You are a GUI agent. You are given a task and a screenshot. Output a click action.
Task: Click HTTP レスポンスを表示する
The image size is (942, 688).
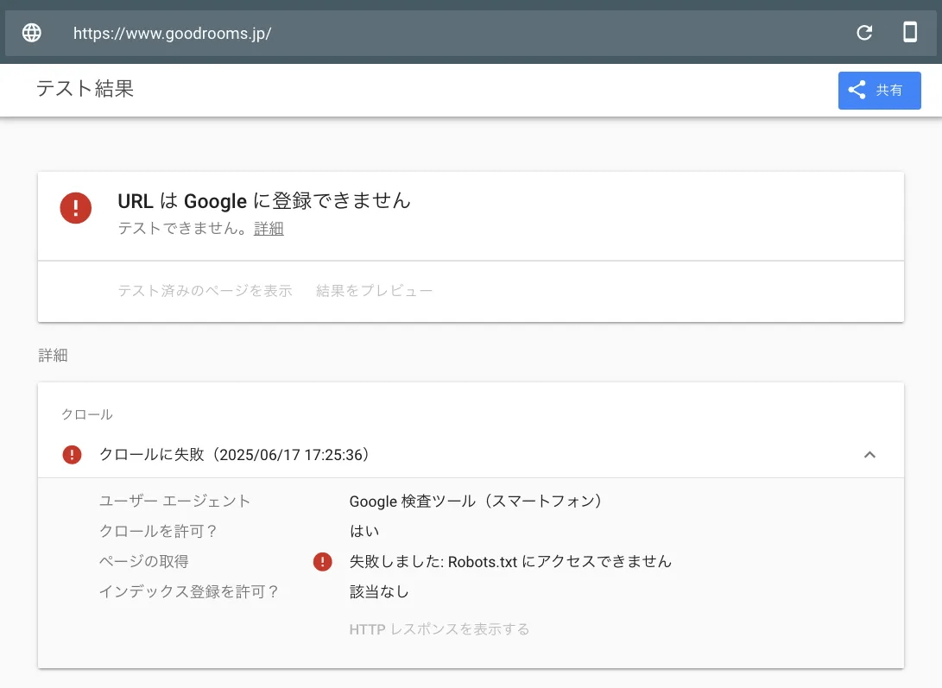click(439, 629)
